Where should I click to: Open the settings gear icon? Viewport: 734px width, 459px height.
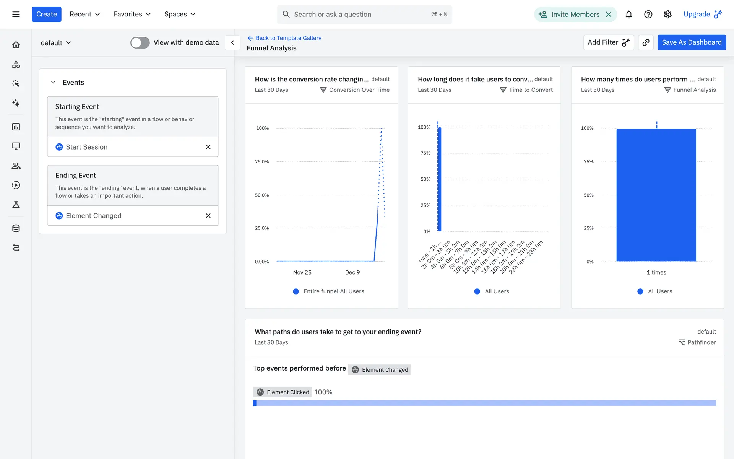coord(667,15)
